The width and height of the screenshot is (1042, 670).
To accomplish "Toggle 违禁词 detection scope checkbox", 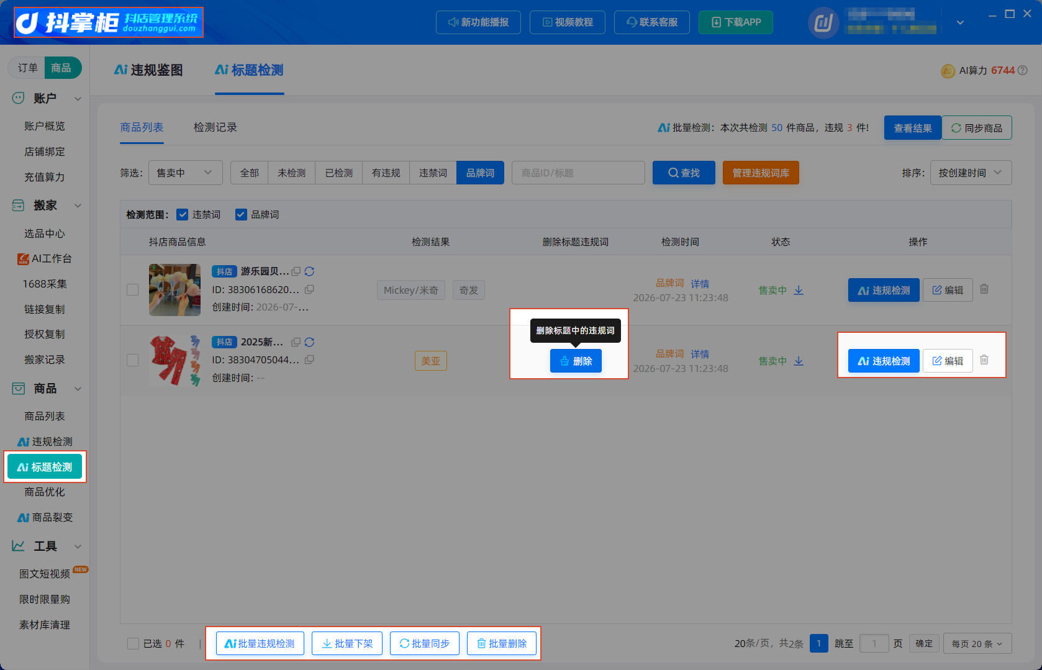I will pyautogui.click(x=183, y=215).
